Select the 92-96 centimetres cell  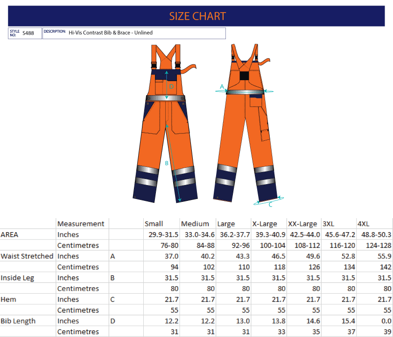click(241, 245)
